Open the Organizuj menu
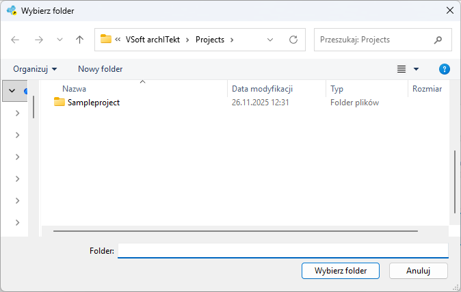 click(x=35, y=69)
